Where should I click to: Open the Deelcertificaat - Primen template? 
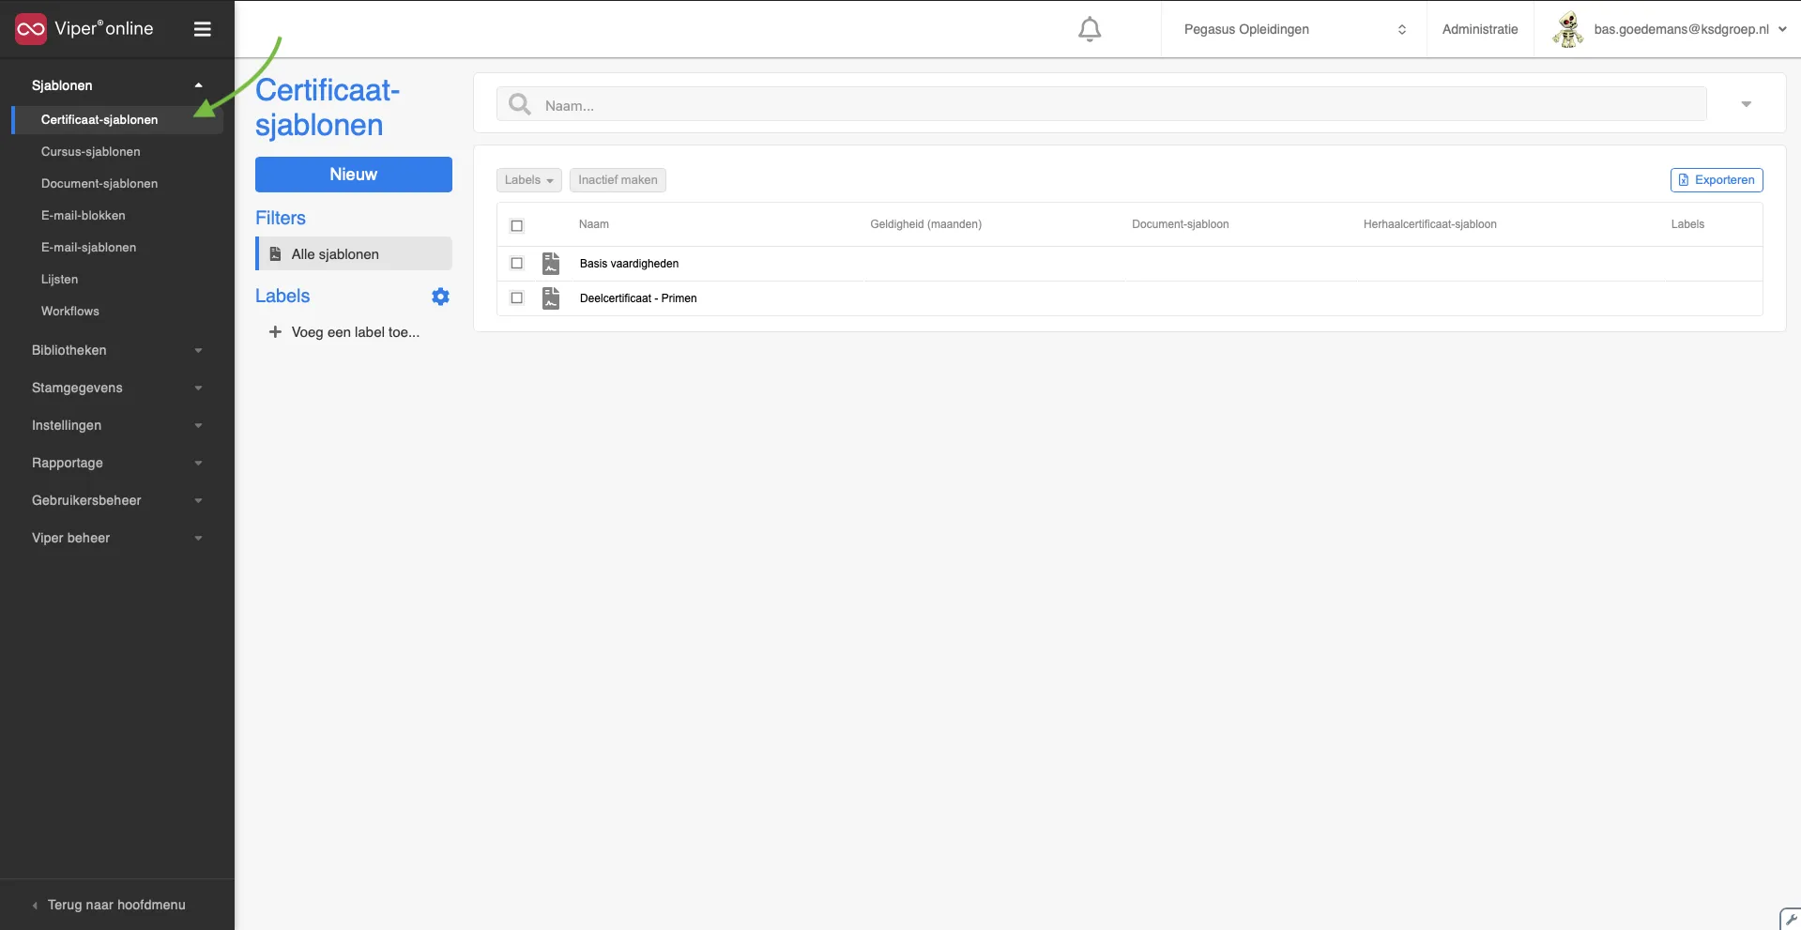pyautogui.click(x=638, y=298)
